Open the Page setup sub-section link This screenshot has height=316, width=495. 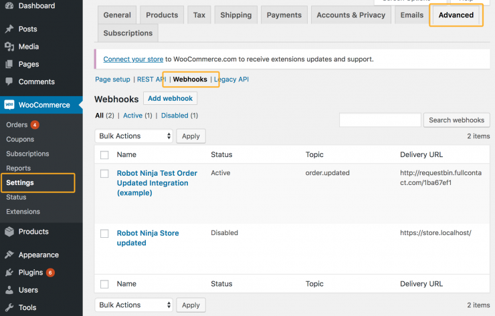(112, 79)
